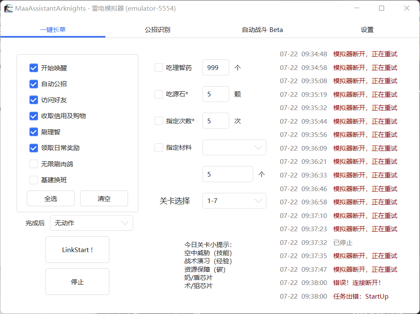Open the 关卡选择 1-7 dropdown

coord(234,201)
